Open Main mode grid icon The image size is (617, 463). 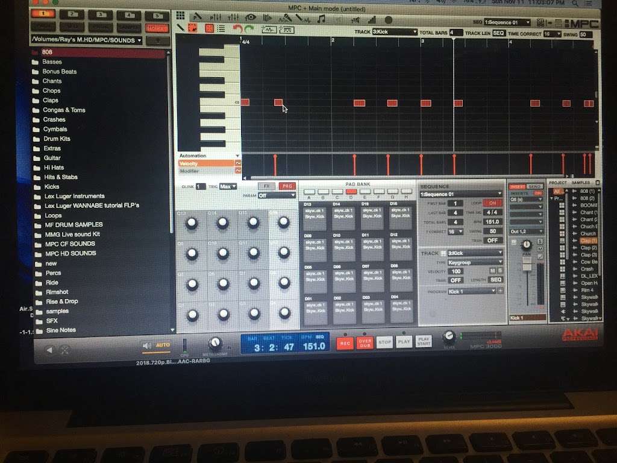(181, 16)
